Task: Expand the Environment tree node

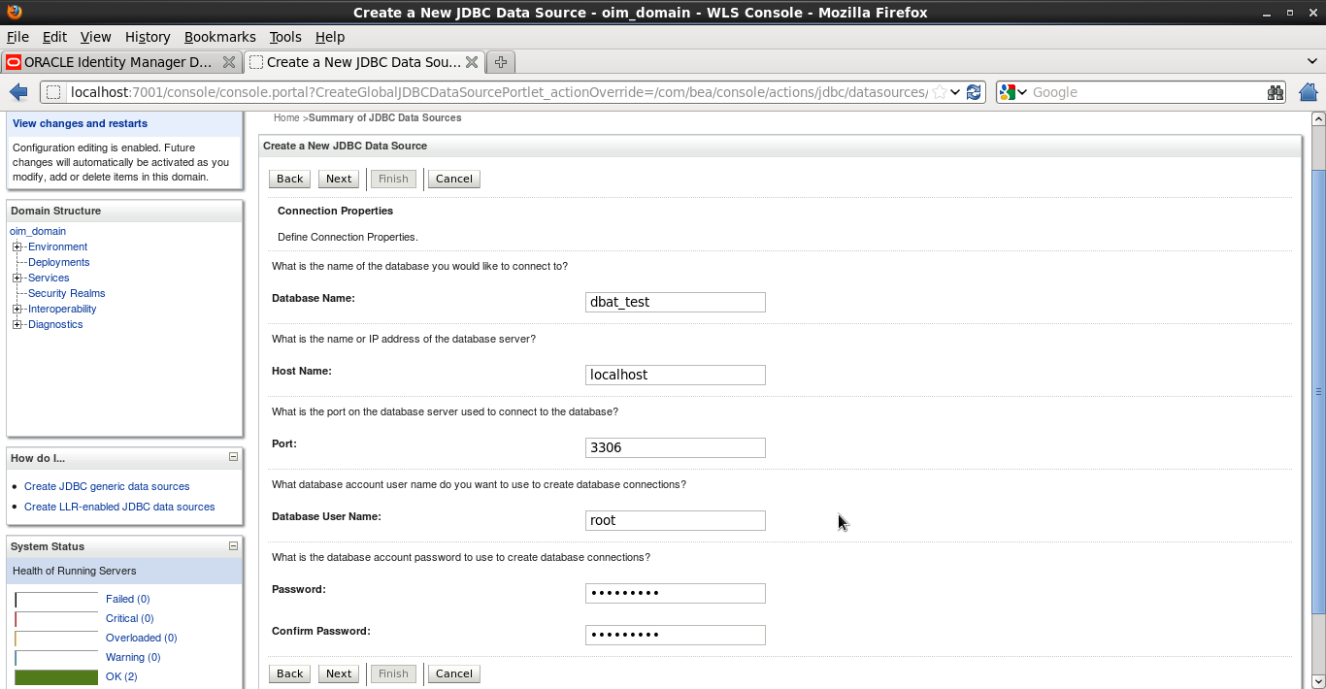Action: (17, 246)
